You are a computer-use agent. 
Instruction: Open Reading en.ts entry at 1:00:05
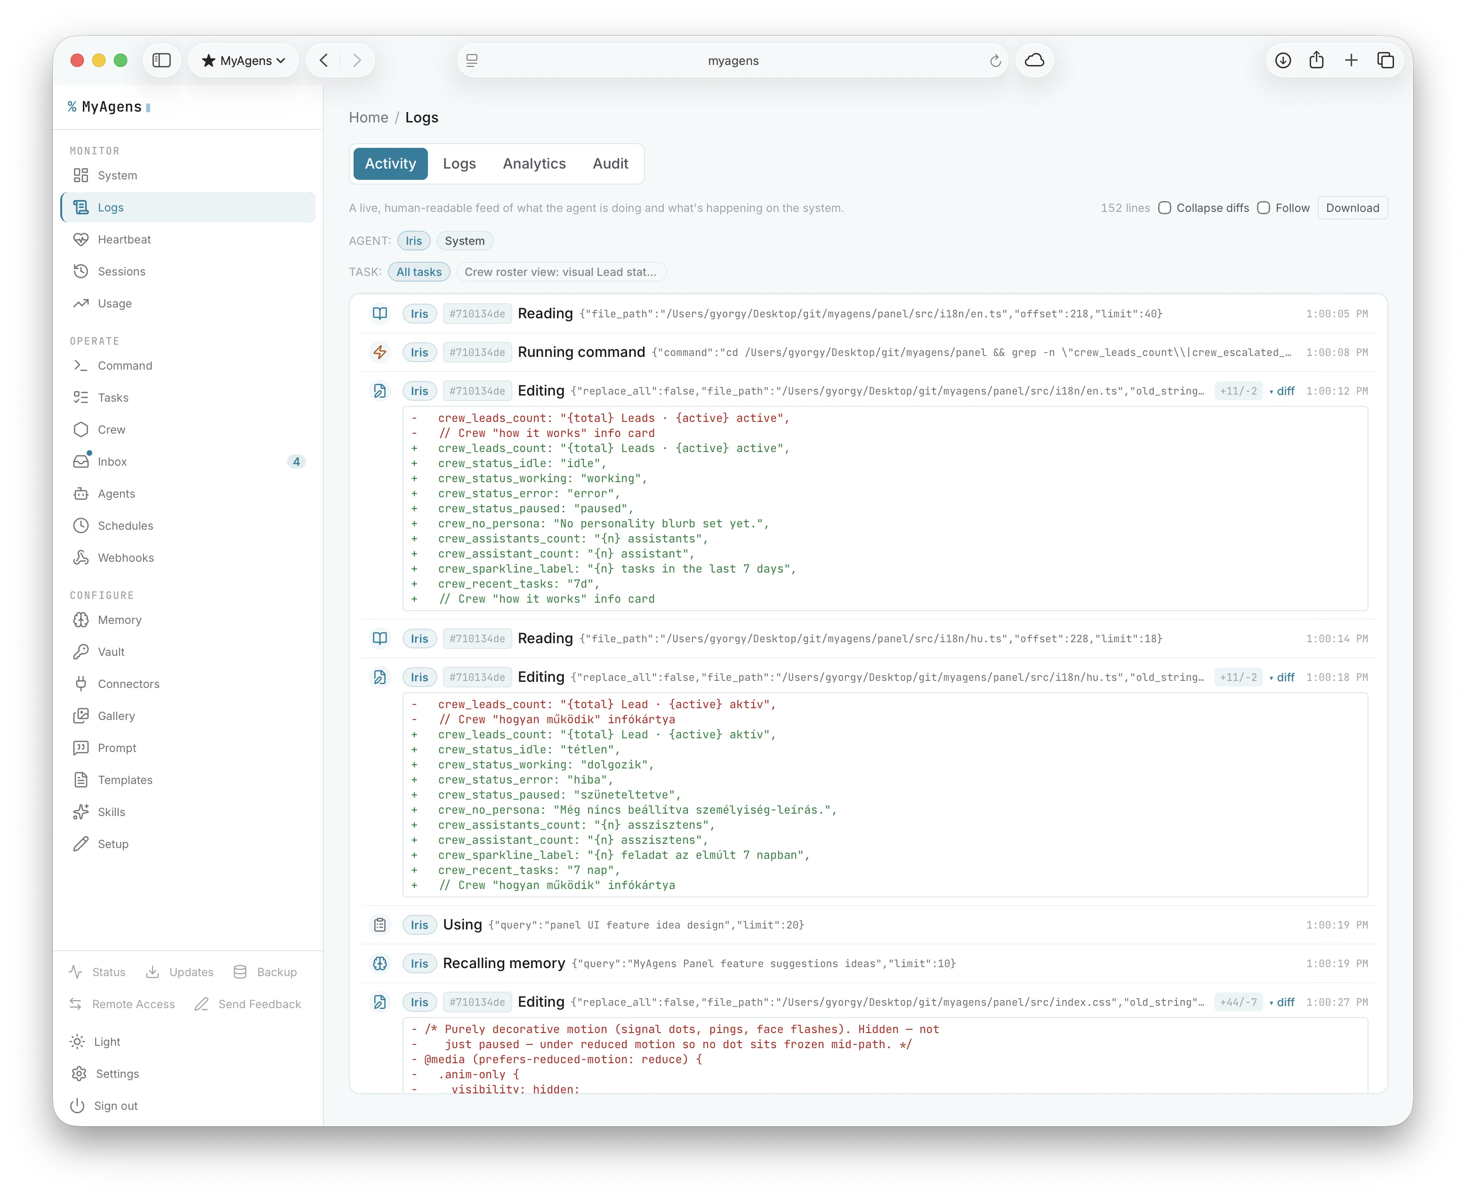pos(869,314)
